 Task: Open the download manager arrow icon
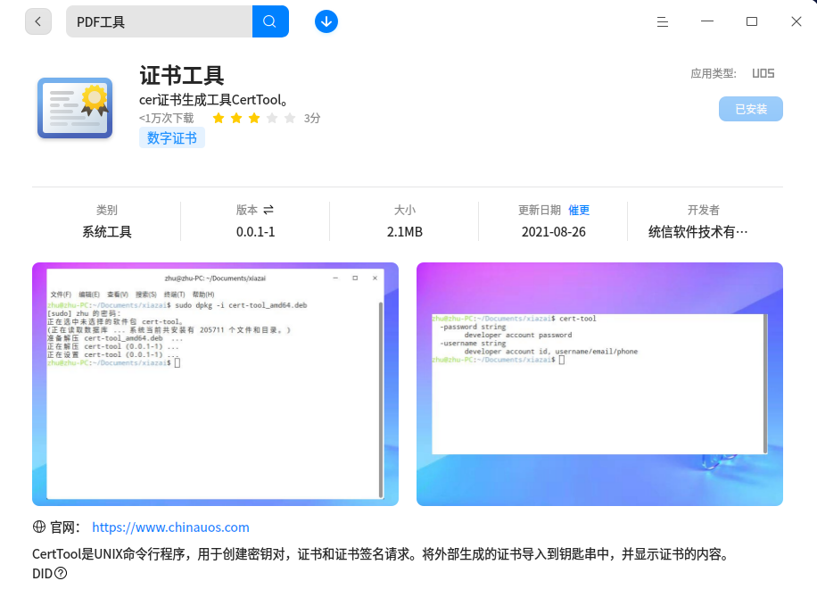click(326, 21)
